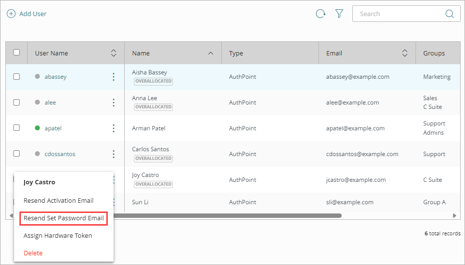Open the cdossantos user link
465x265 pixels.
tap(60, 154)
